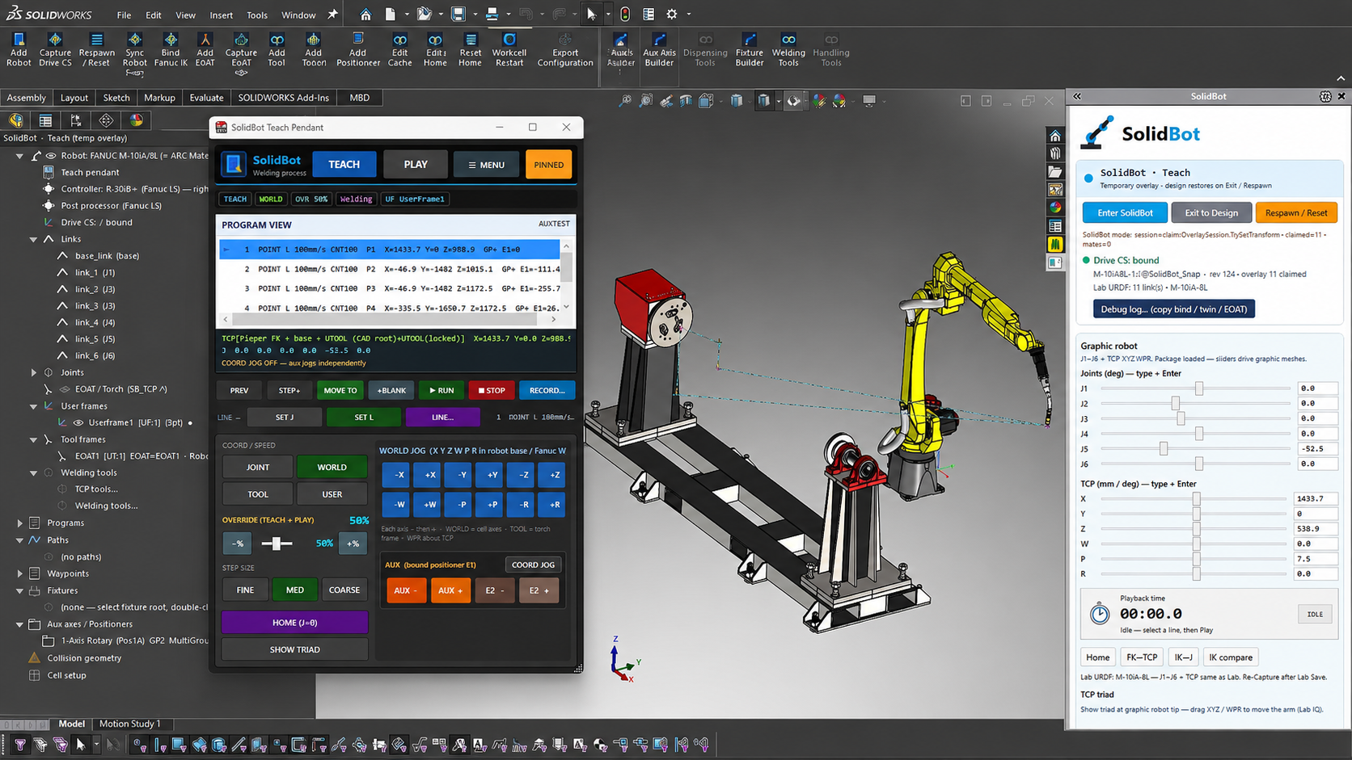Choose COARSE step size
Image resolution: width=1352 pixels, height=760 pixels.
click(344, 590)
